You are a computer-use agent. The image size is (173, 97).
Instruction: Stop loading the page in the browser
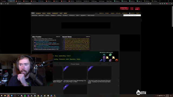click(6, 4)
